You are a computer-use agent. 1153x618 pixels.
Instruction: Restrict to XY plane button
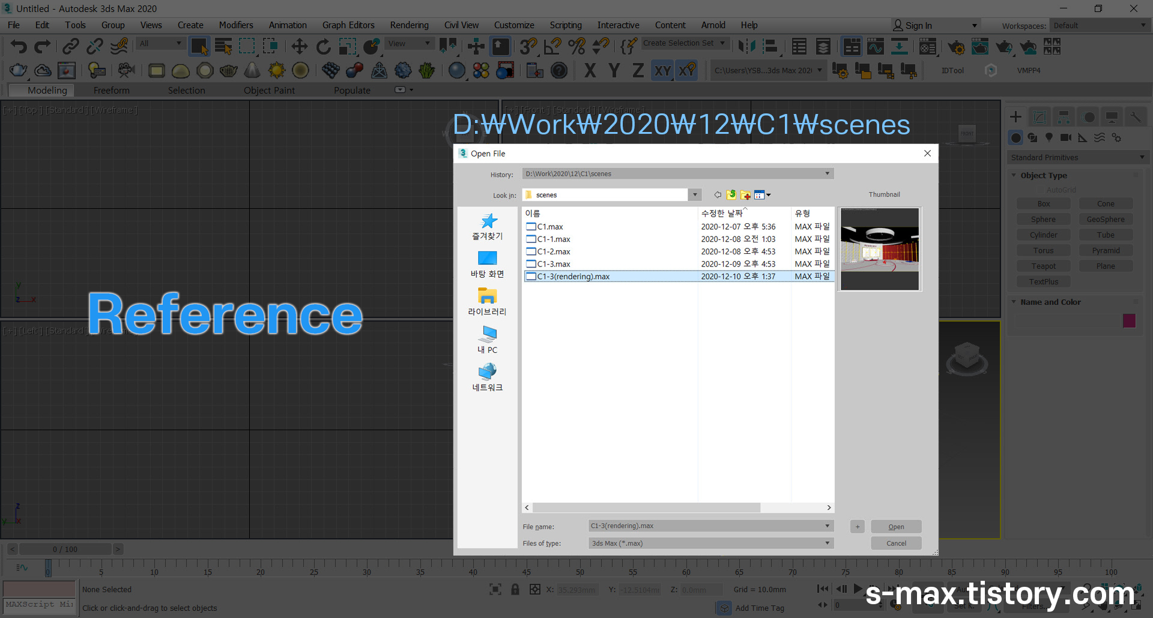(662, 71)
